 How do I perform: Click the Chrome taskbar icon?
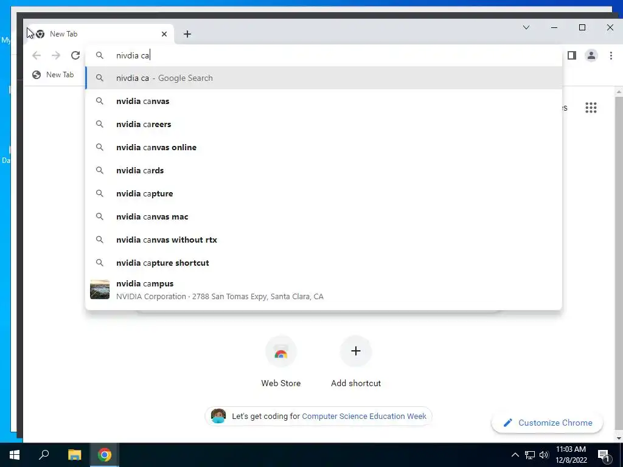coord(105,455)
